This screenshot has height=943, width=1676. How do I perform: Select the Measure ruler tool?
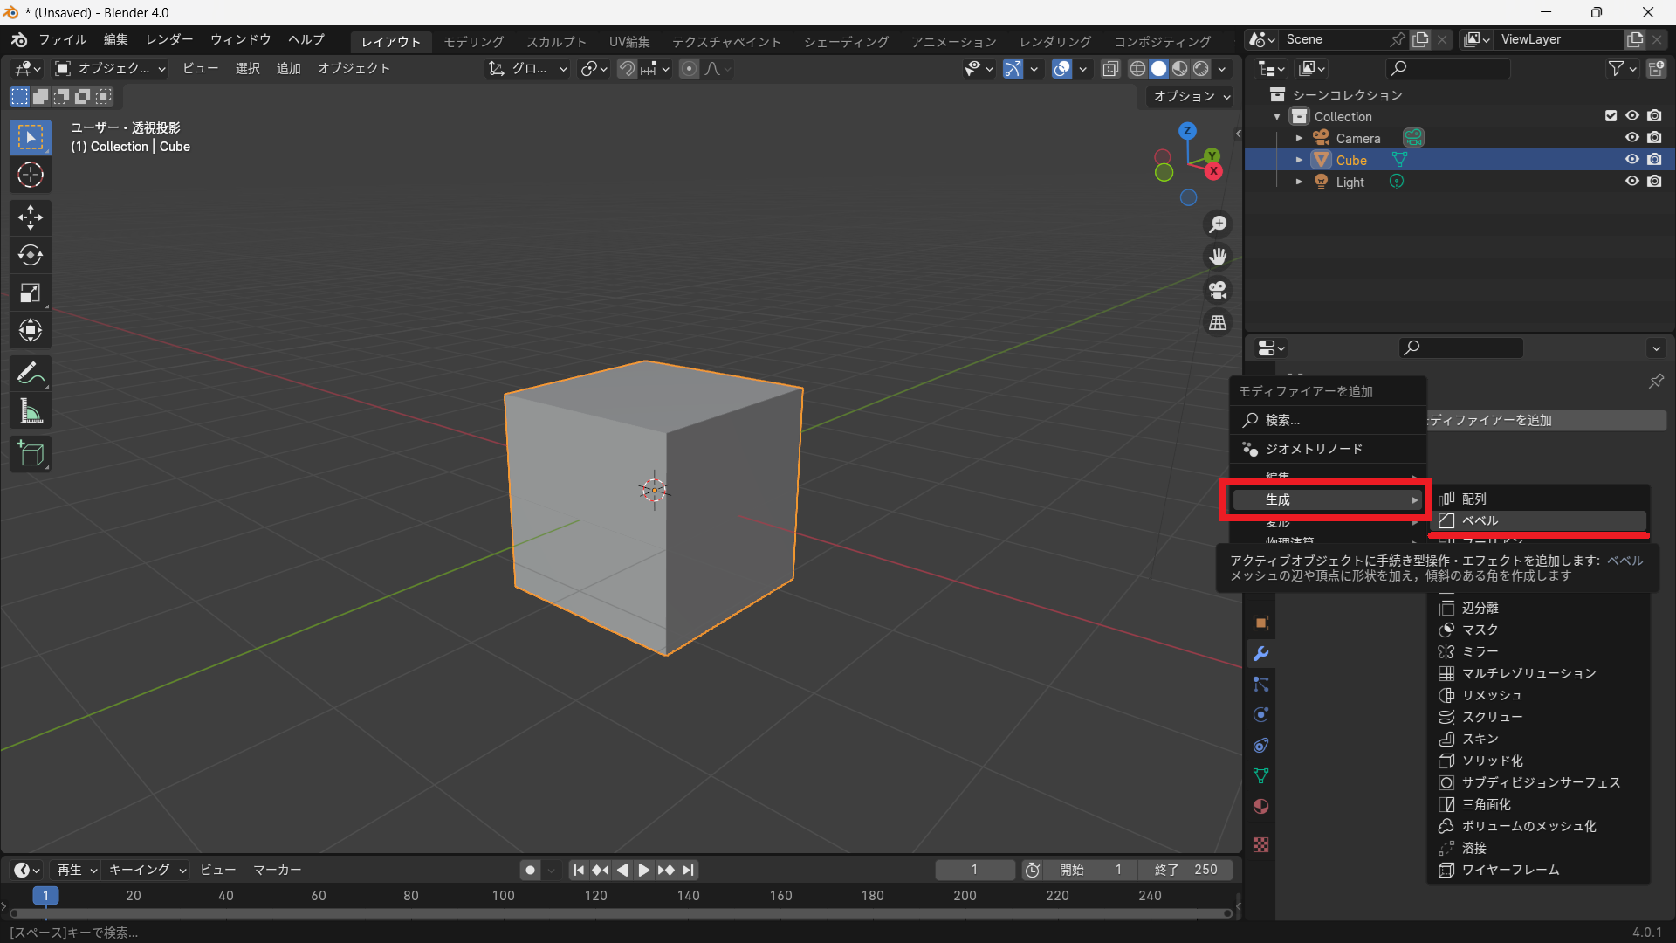click(31, 411)
